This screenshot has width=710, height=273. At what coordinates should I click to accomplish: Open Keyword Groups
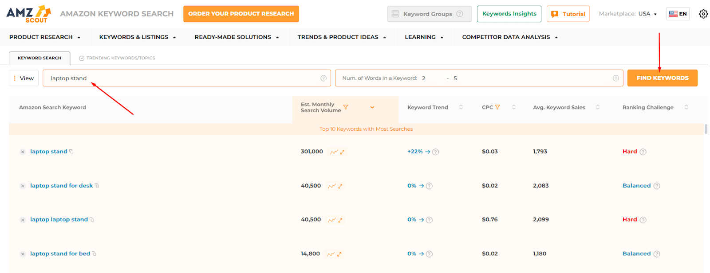[429, 14]
